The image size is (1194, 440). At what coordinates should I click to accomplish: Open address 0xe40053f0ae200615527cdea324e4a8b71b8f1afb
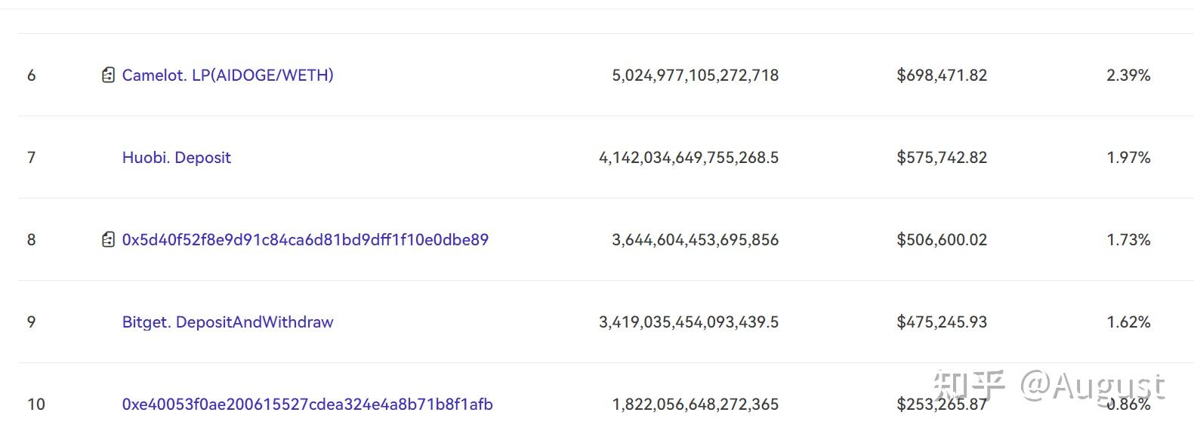tap(307, 404)
